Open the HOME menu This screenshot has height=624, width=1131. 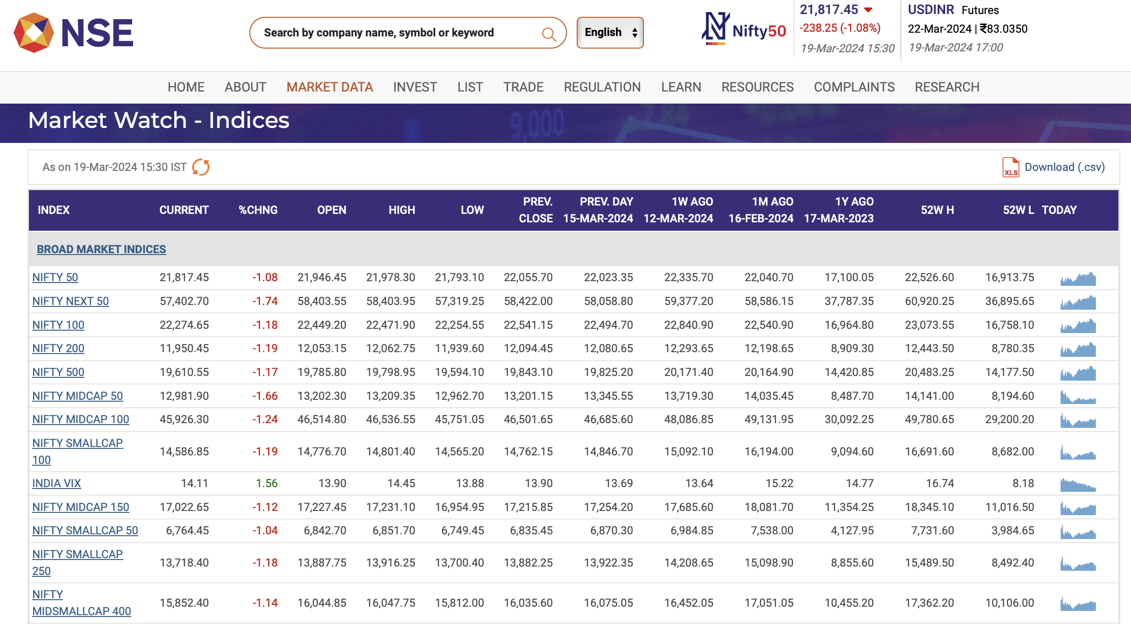pos(186,87)
